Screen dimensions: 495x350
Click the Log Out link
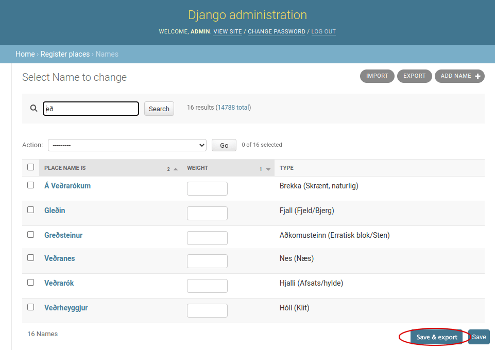click(323, 31)
